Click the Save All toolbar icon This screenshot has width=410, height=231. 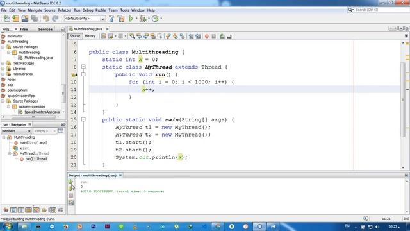pyautogui.click(x=34, y=19)
